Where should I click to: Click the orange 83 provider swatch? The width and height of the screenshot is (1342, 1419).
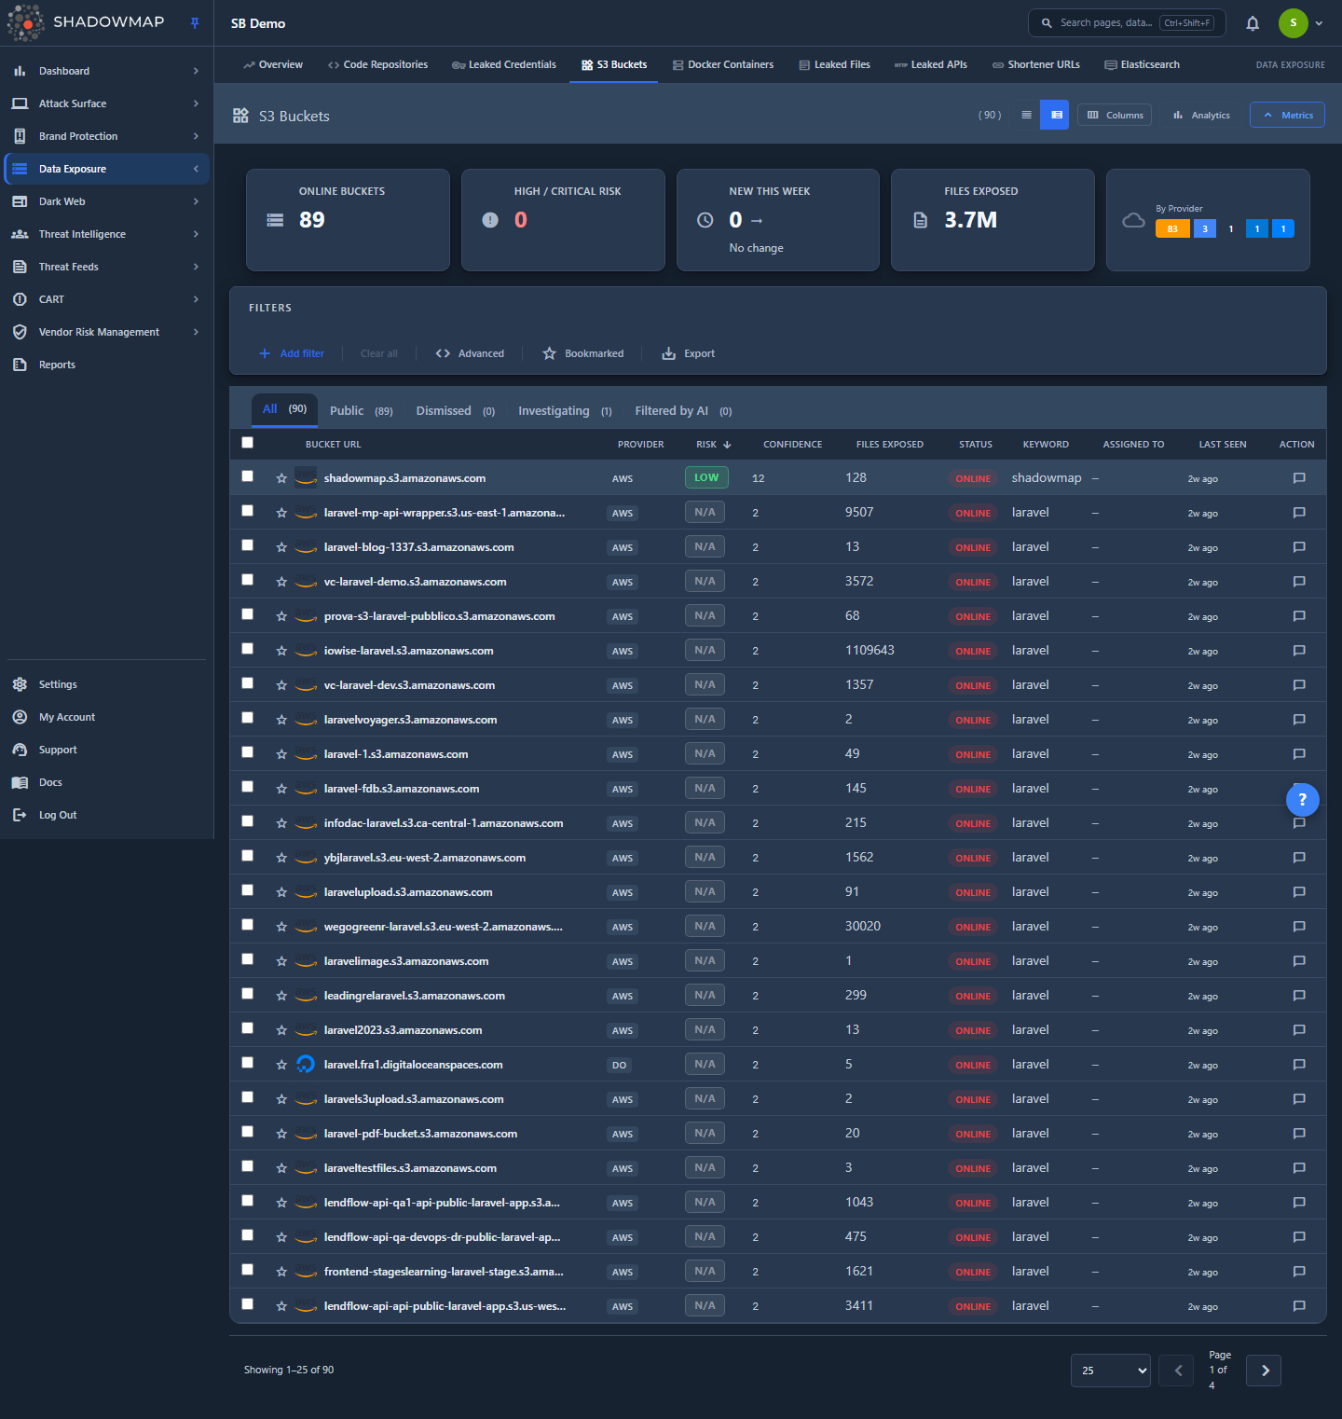pos(1172,228)
